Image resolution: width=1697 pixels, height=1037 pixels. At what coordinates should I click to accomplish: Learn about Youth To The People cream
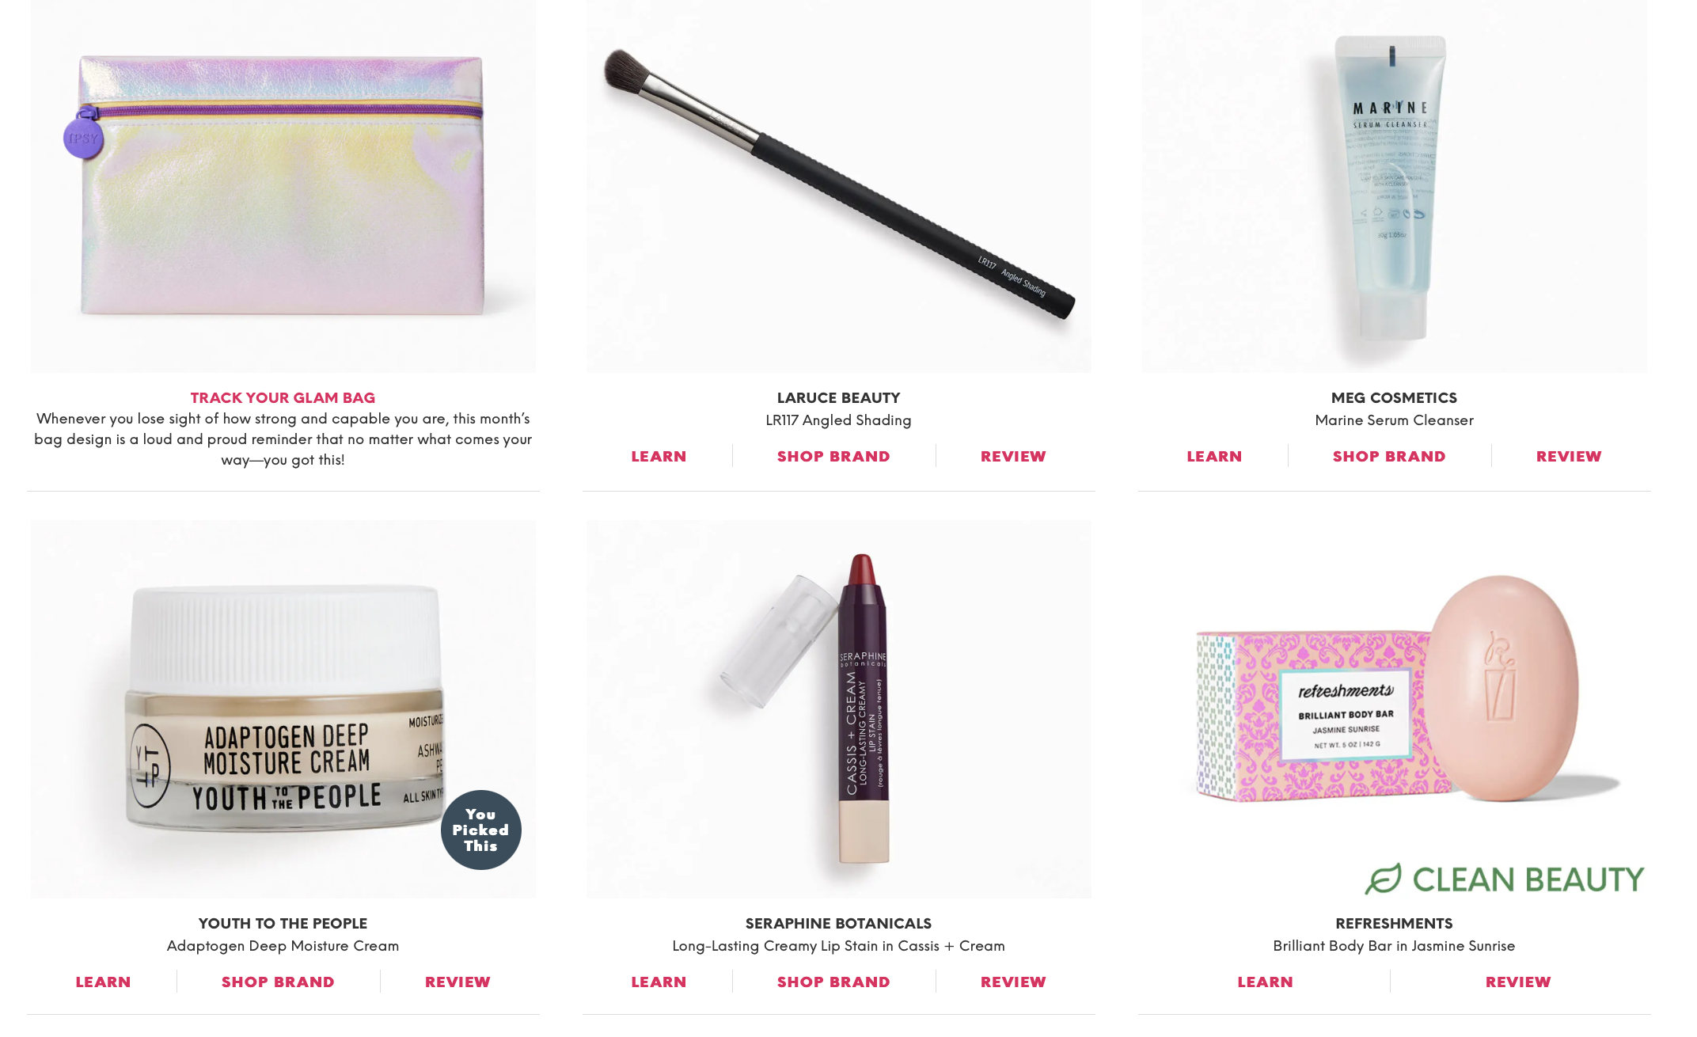(x=103, y=982)
